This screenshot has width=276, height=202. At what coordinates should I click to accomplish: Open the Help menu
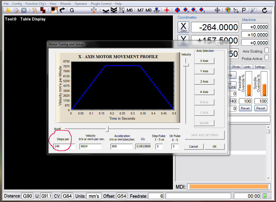118,4
